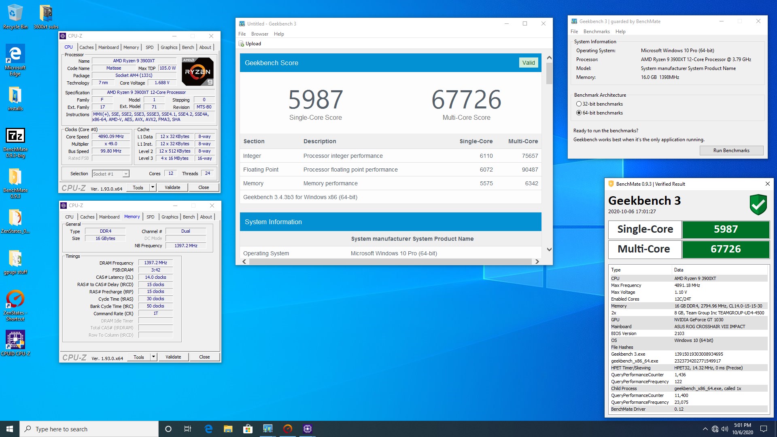Launch Microsoft Edge from the desktop icon

click(15, 60)
